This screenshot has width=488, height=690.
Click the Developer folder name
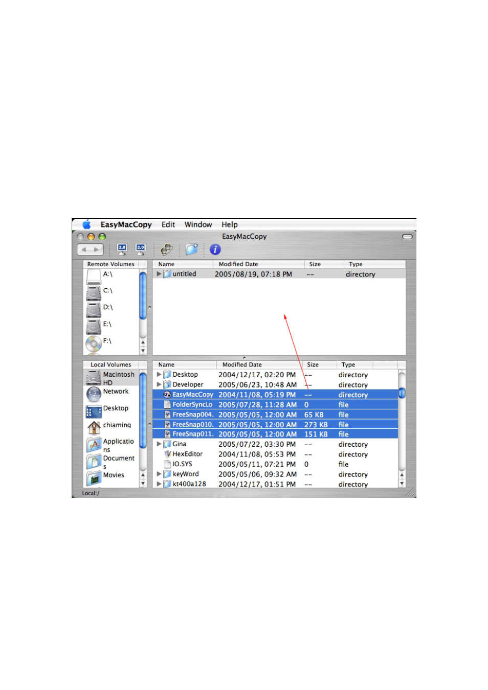(x=188, y=384)
